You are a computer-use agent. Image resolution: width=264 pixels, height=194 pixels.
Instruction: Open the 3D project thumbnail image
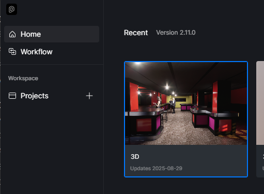[186, 103]
